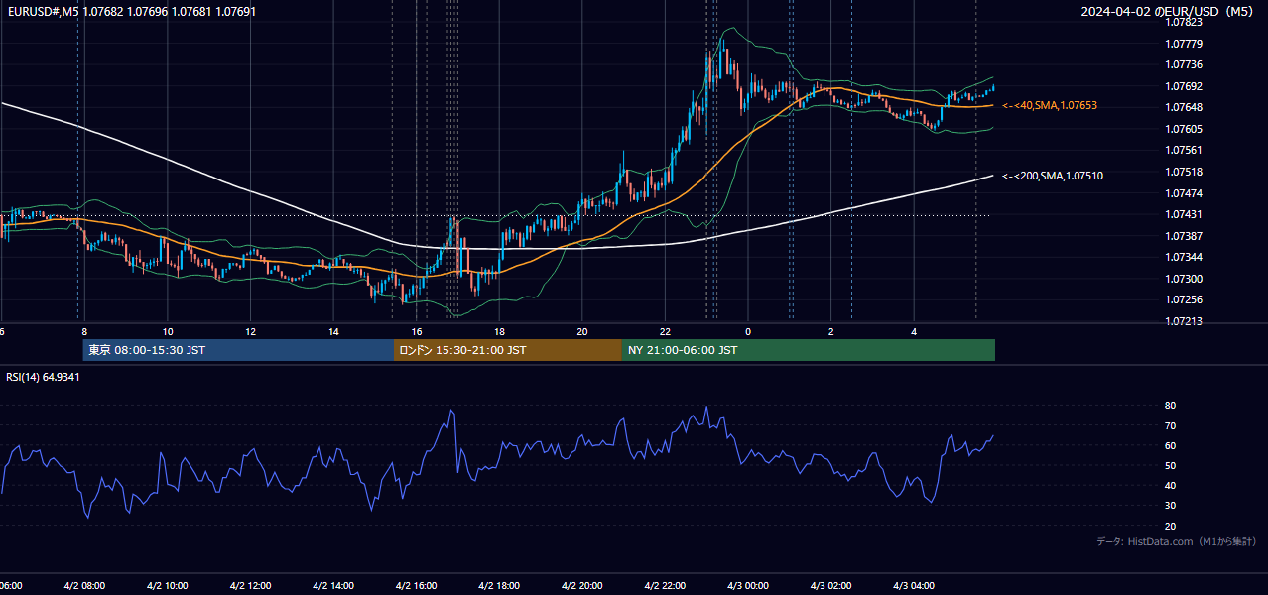The image size is (1268, 595).
Task: Click hour tick 12 under price chart
Action: point(250,331)
